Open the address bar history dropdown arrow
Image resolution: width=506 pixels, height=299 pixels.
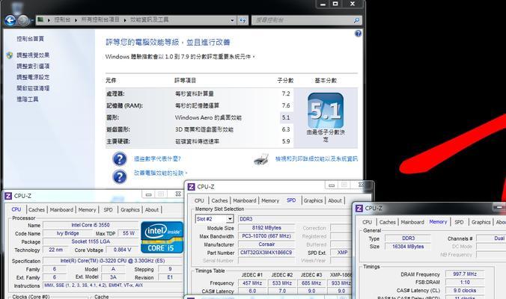click(x=232, y=20)
